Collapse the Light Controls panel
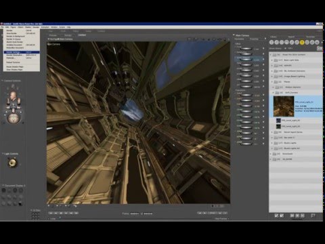 [x=3, y=154]
